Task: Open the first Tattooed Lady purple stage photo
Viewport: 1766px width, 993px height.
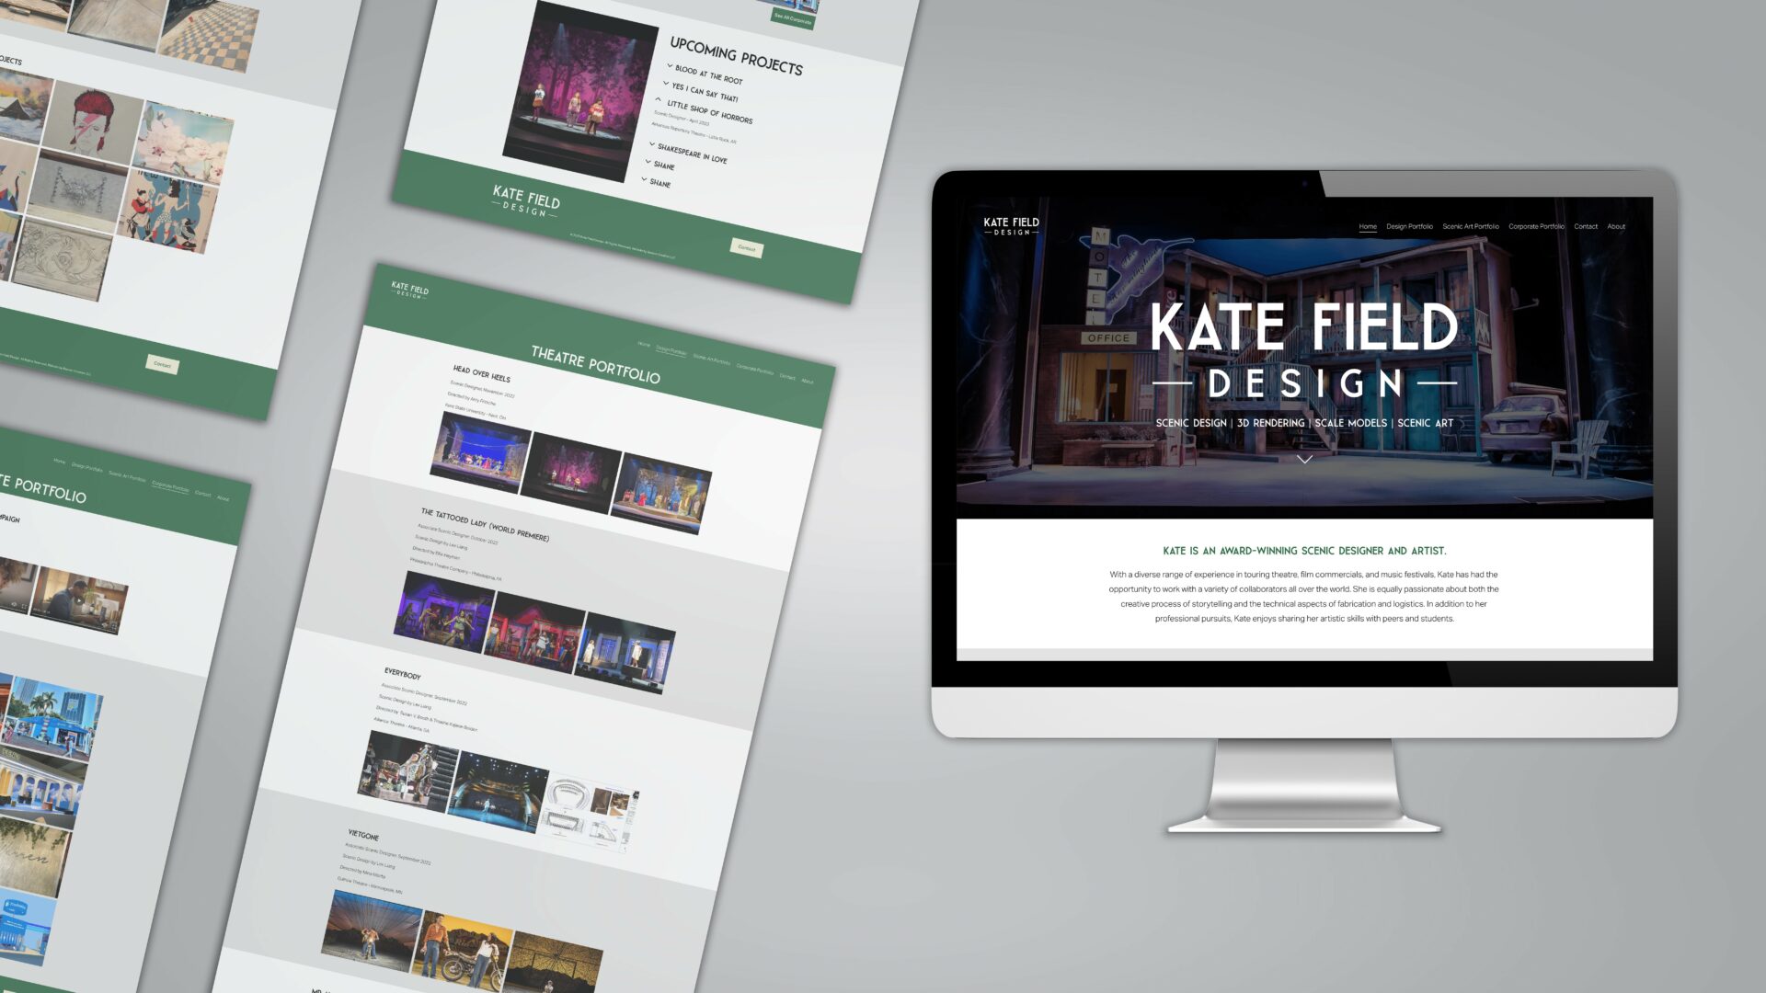Action: [444, 611]
